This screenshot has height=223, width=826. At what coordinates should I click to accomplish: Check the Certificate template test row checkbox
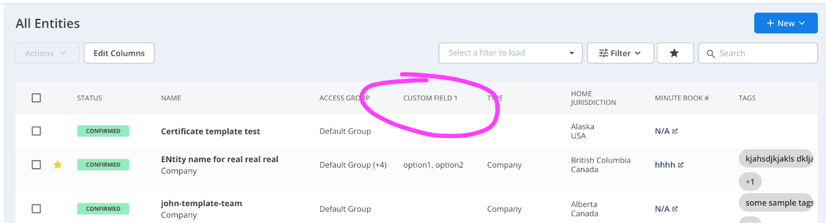(36, 131)
